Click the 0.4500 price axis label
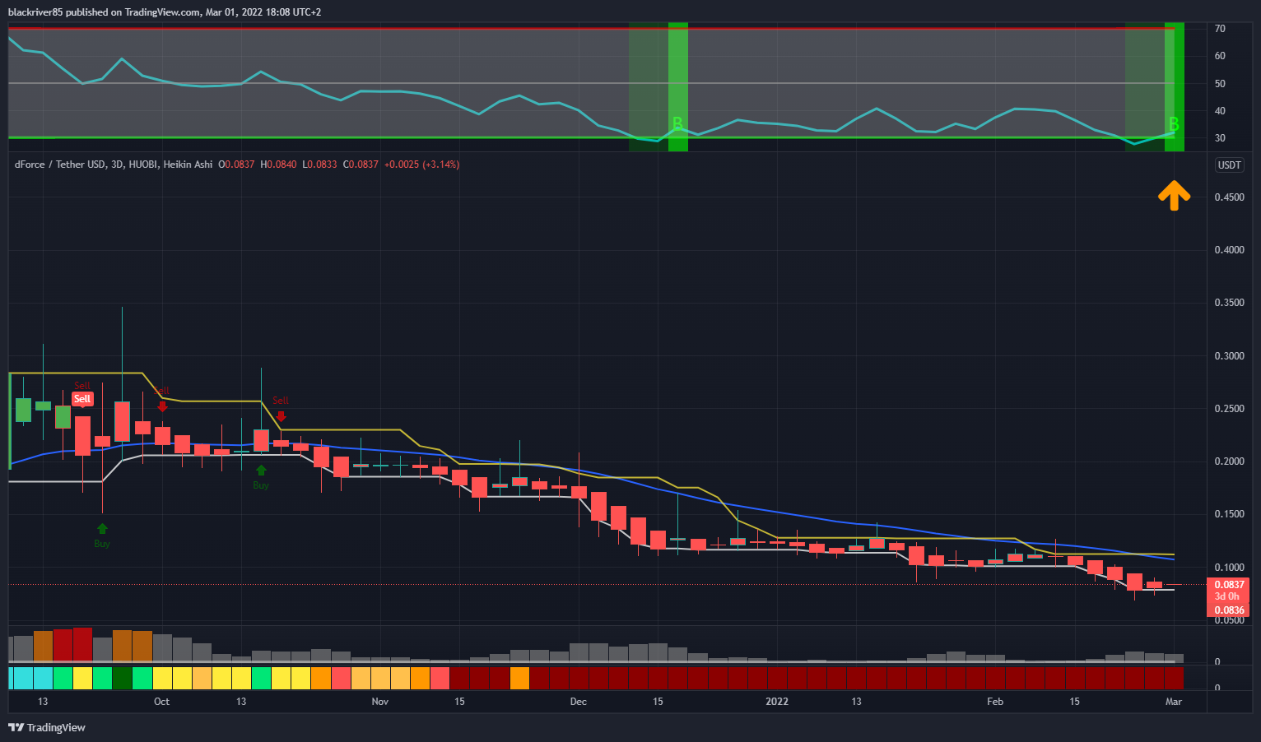Image resolution: width=1261 pixels, height=742 pixels. point(1230,197)
